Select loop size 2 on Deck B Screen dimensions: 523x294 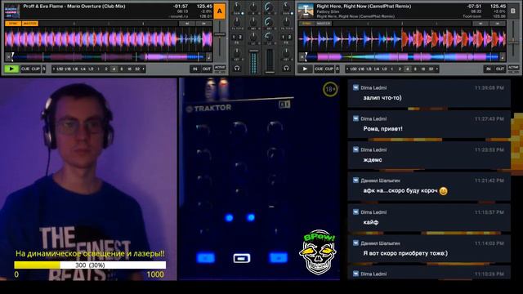click(400, 69)
